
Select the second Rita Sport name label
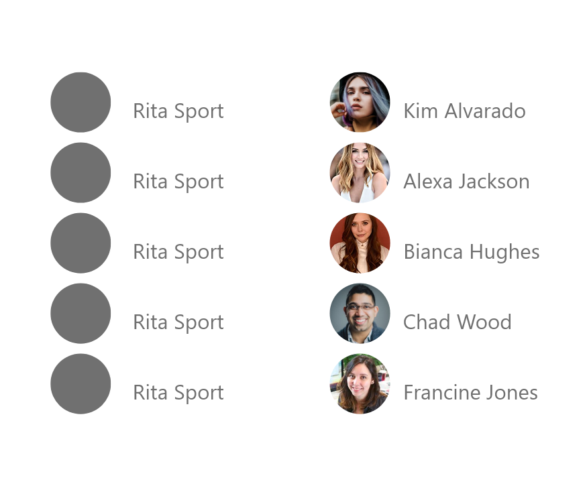pos(178,182)
